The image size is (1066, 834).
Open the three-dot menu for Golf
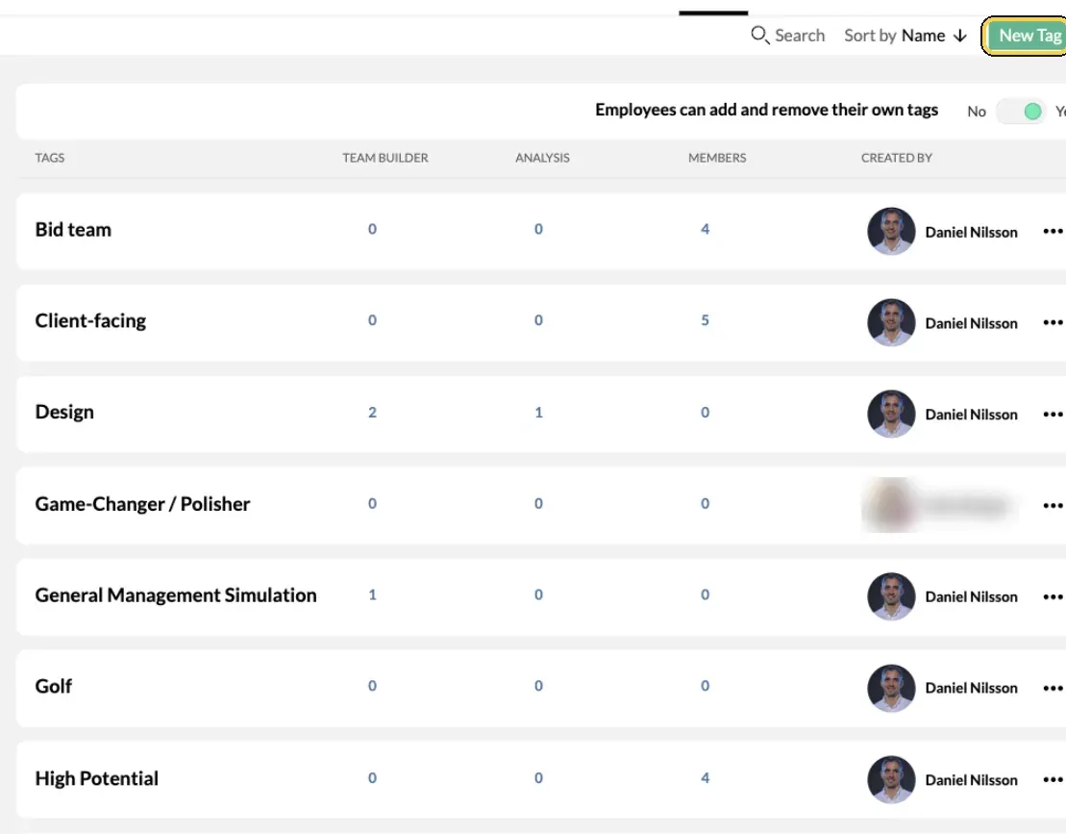pos(1053,689)
